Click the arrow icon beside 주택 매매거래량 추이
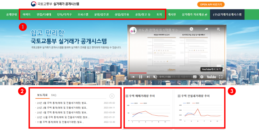The image size is (259, 130). pos(127,96)
